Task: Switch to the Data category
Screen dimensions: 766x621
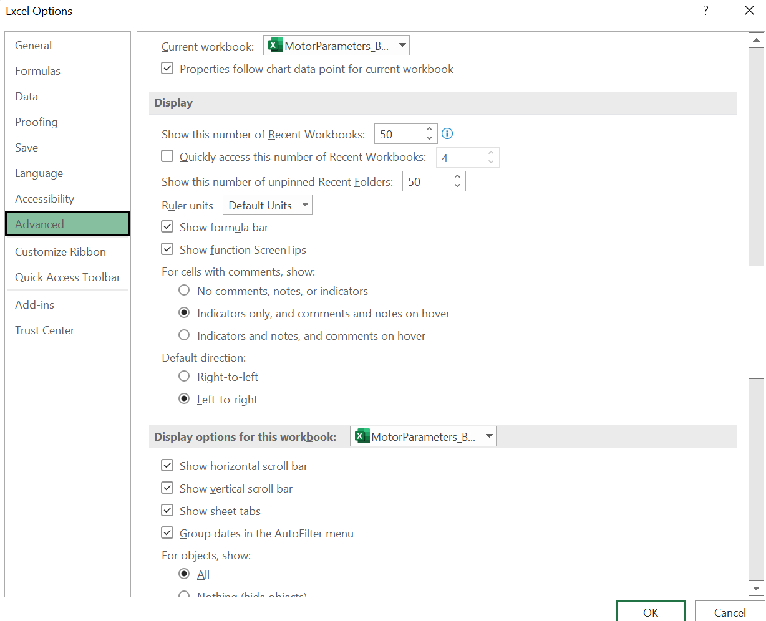Action: point(67,97)
